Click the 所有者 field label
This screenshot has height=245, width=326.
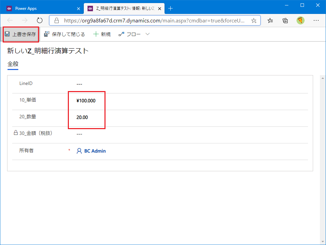pyautogui.click(x=26, y=151)
